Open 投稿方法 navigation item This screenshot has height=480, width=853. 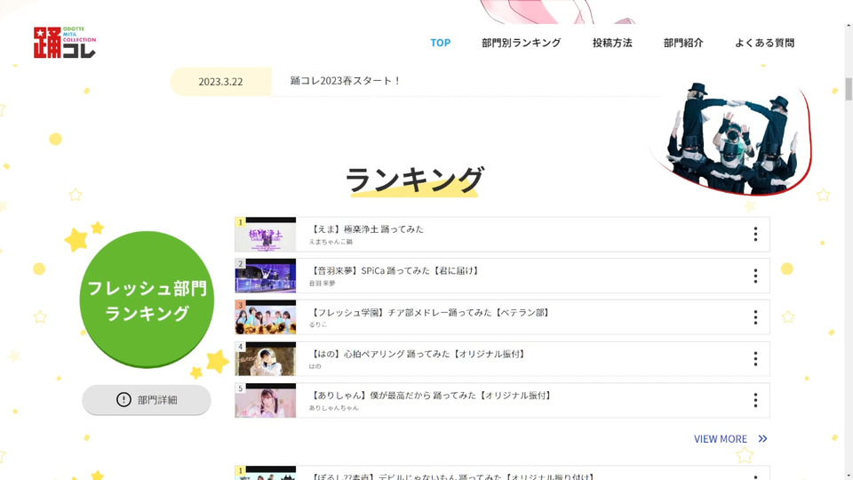click(x=612, y=43)
